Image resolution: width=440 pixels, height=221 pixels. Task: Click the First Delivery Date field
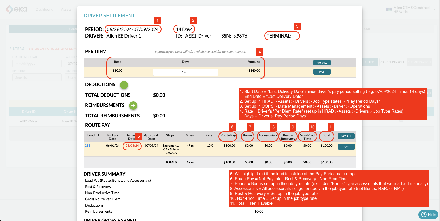coord(37,63)
